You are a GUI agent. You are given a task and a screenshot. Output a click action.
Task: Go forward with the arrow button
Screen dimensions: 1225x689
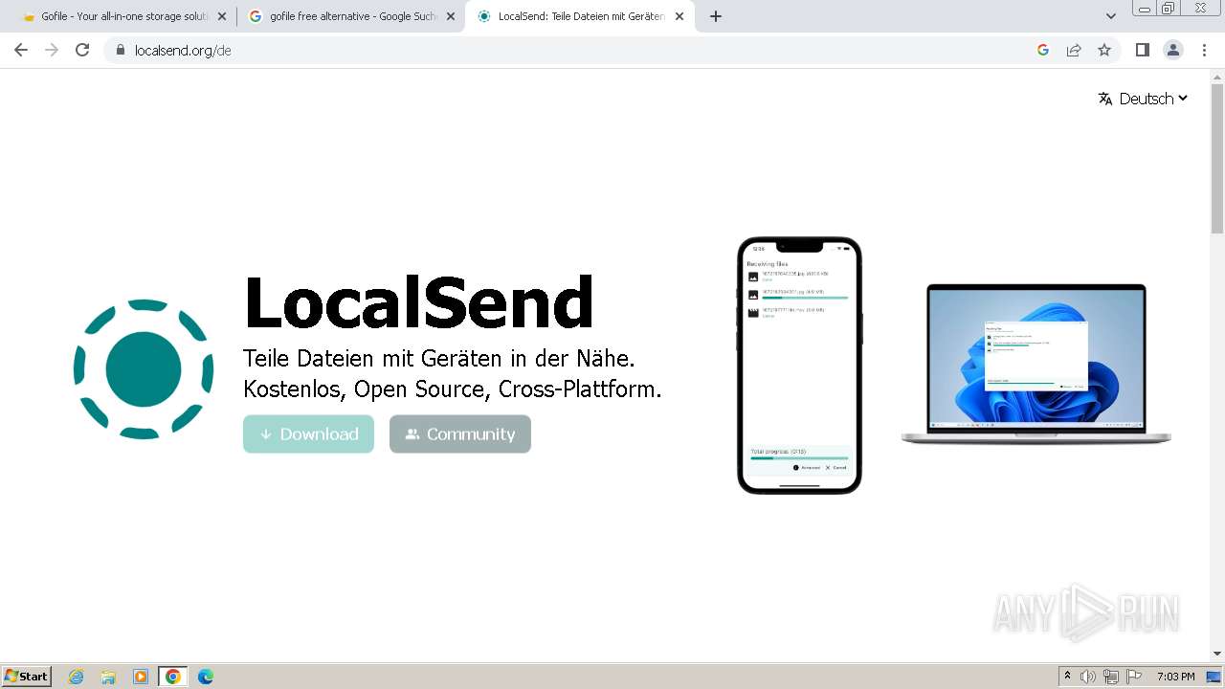[x=52, y=50]
